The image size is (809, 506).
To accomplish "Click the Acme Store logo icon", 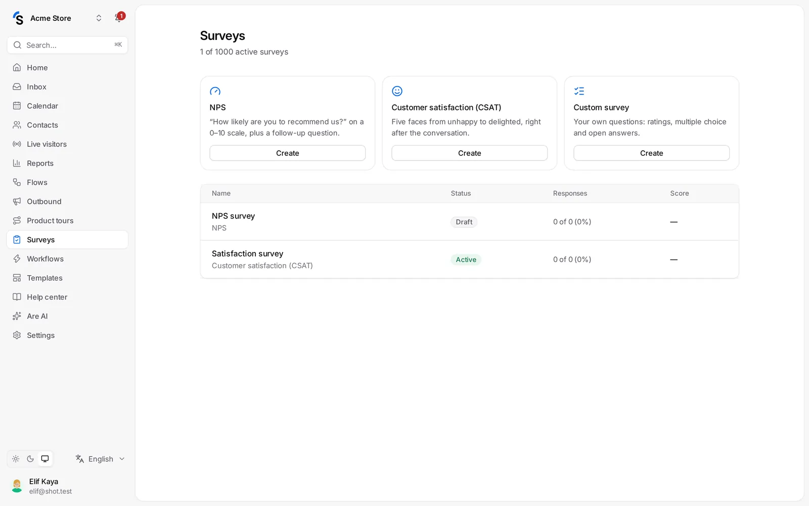I will coord(18,18).
